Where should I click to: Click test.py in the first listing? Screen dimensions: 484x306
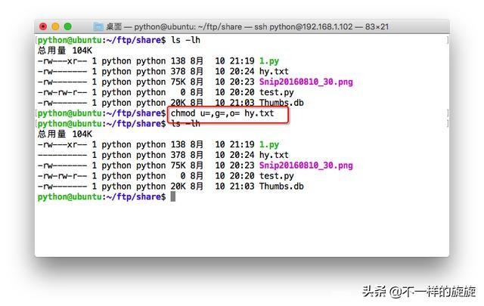pos(277,92)
